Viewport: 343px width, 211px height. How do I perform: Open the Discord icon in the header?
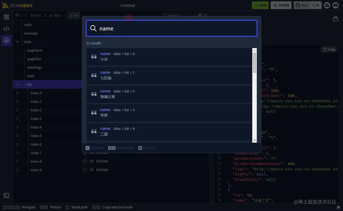tap(336, 5)
